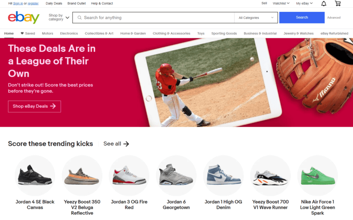Click the eBay logo
The image size is (353, 220).
(23, 18)
